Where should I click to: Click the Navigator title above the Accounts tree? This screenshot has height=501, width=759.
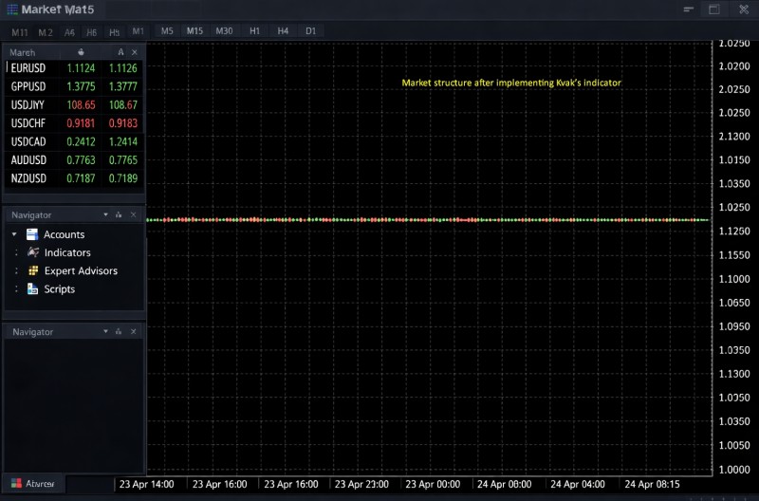pos(31,215)
